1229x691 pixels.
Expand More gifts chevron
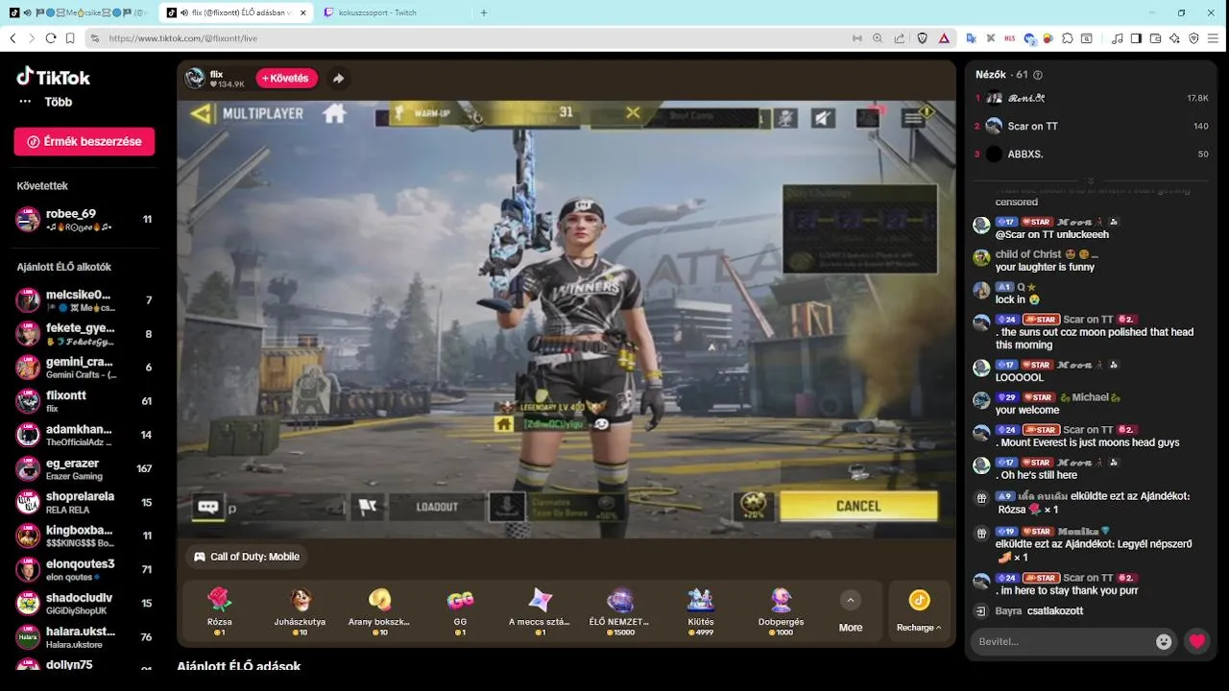(x=850, y=600)
